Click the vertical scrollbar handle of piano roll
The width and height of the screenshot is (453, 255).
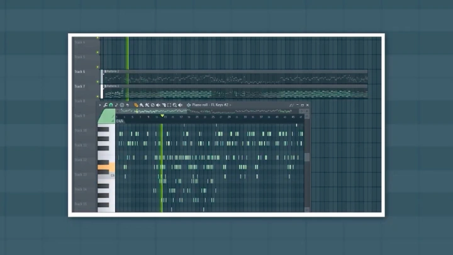coord(307,157)
